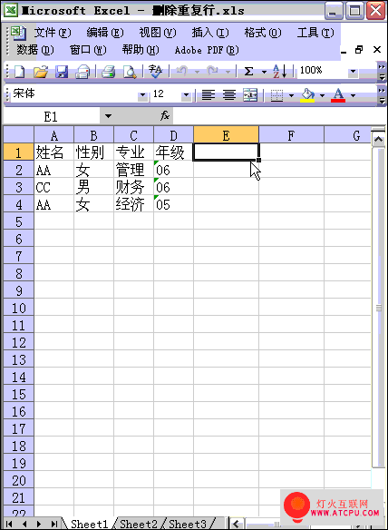388x530 pixels.
Task: Open Print Preview with the magnifier icon
Action: coord(130,72)
